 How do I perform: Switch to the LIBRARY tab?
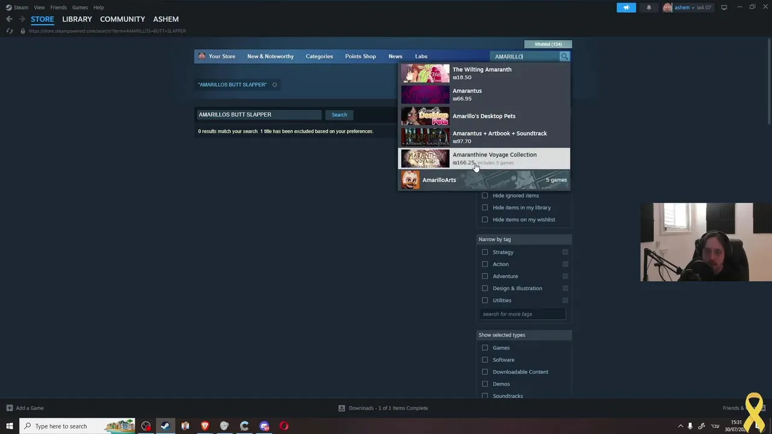(77, 19)
